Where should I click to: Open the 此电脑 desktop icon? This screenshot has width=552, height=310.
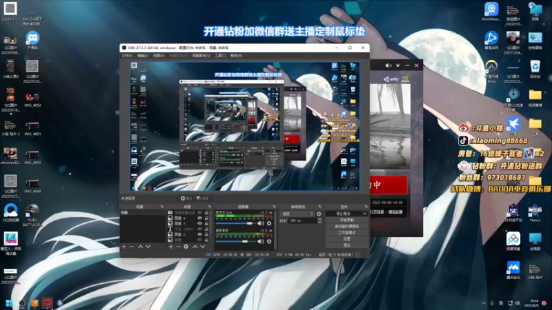pyautogui.click(x=535, y=241)
